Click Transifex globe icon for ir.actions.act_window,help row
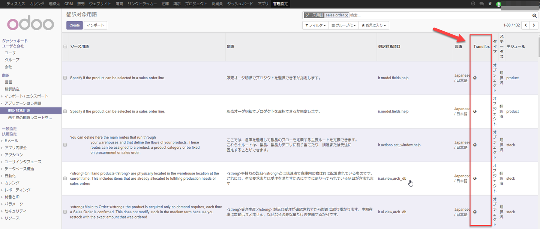 point(475,145)
